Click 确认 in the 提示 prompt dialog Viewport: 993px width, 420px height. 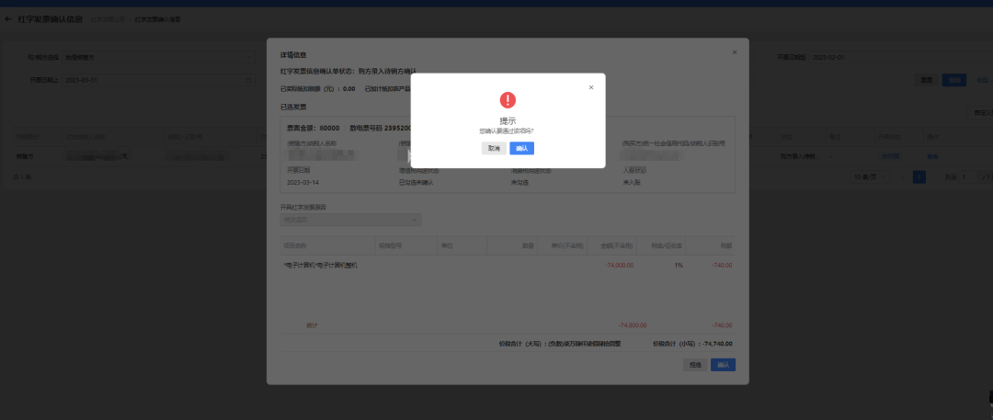point(522,148)
